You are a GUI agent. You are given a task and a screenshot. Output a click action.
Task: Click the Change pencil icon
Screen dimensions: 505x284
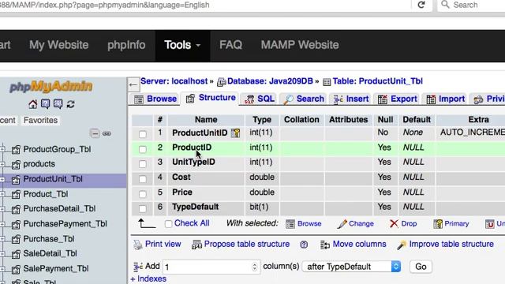[342, 224]
